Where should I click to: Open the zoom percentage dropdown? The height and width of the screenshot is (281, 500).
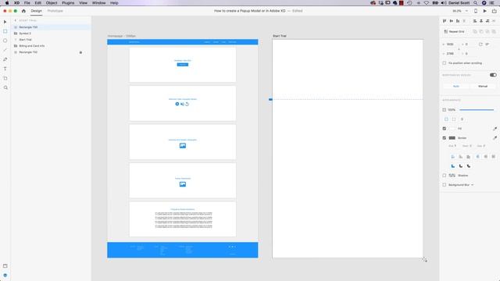tap(466, 11)
